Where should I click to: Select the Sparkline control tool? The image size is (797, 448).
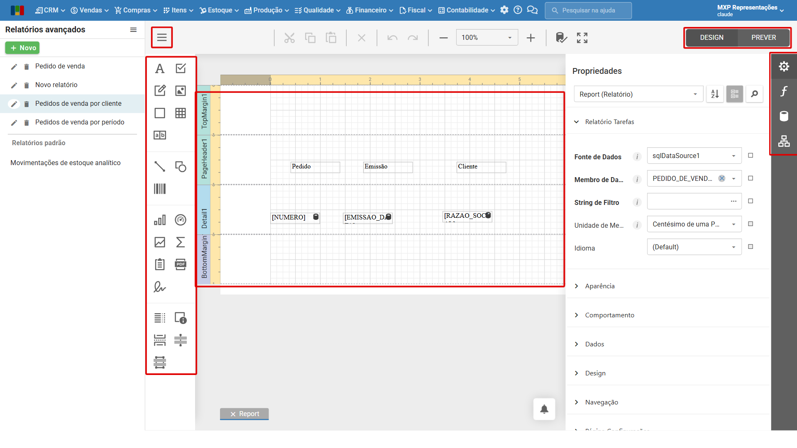160,242
